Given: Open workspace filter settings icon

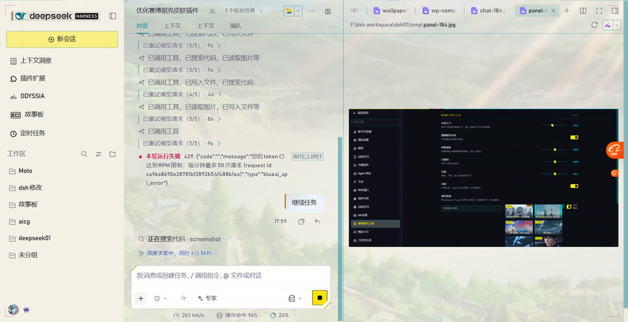Looking at the screenshot, I should pyautogui.click(x=98, y=154).
